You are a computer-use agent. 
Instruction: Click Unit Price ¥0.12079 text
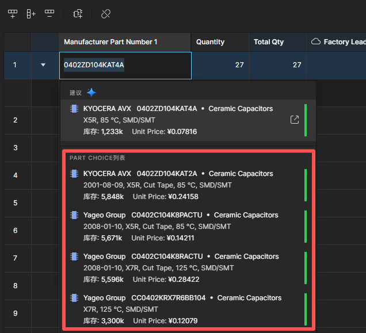click(x=165, y=321)
